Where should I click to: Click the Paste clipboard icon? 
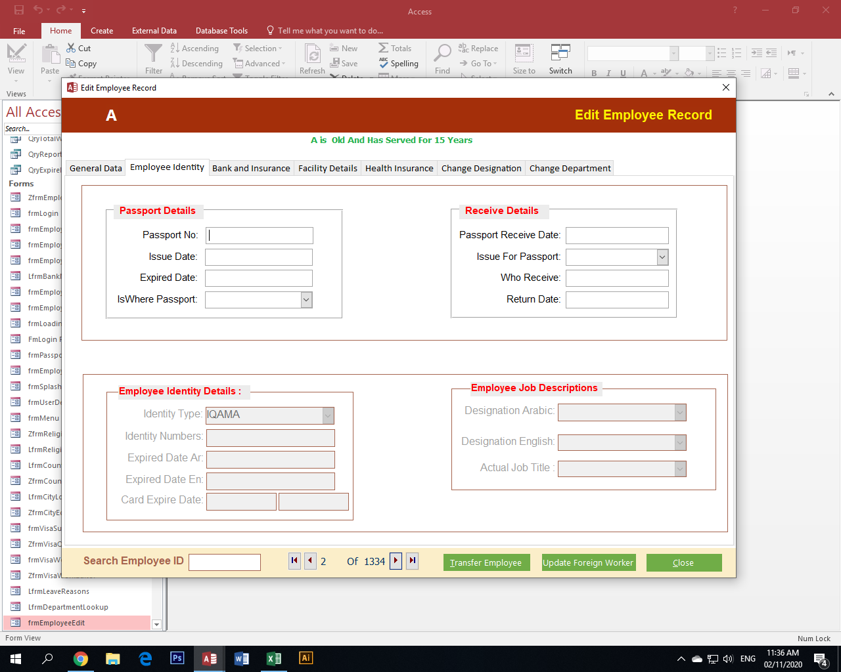(x=50, y=54)
